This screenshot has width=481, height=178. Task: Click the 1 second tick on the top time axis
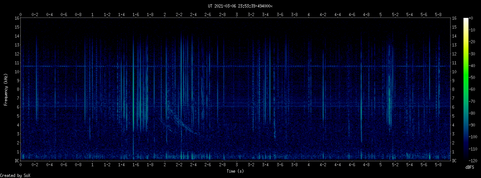click(x=93, y=15)
